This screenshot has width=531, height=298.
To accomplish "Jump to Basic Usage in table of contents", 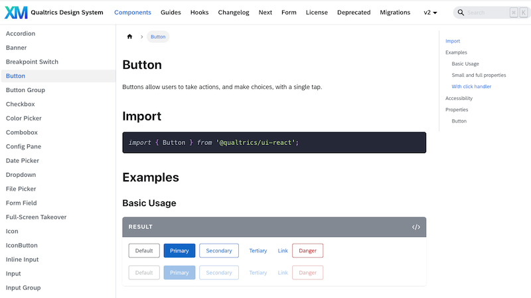I will click(465, 64).
